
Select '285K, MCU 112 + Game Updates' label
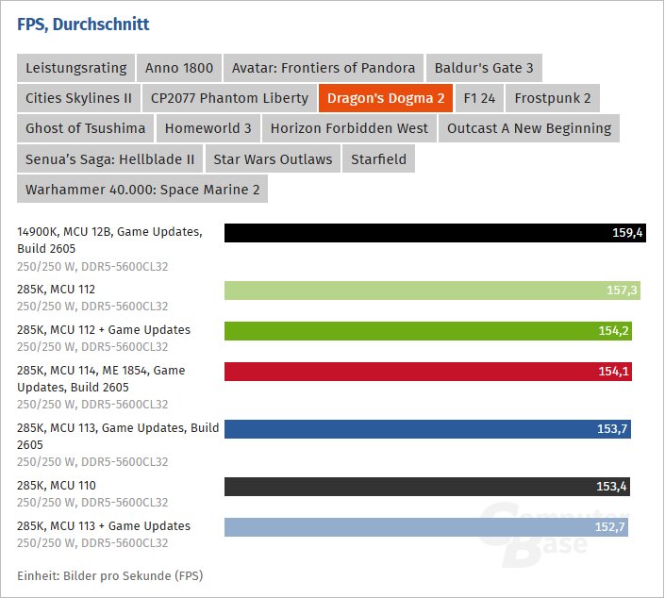(x=104, y=330)
